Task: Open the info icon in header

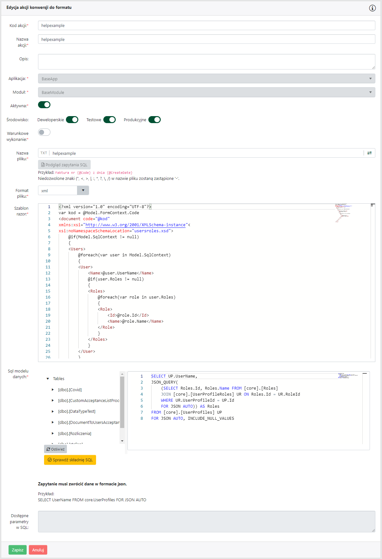Action: (x=372, y=8)
